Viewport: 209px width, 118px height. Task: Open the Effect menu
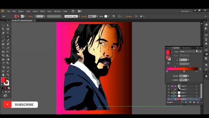click(42, 11)
